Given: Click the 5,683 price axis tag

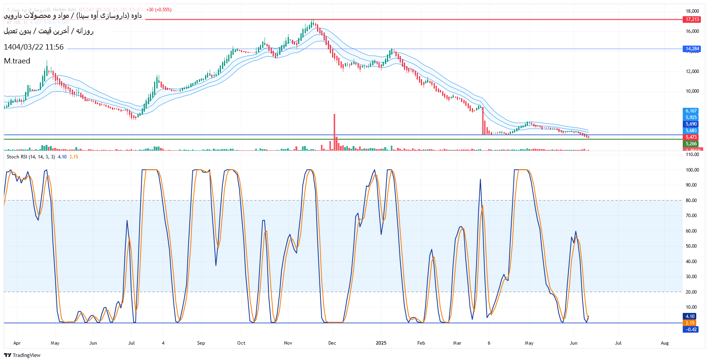Looking at the screenshot, I should coord(691,131).
